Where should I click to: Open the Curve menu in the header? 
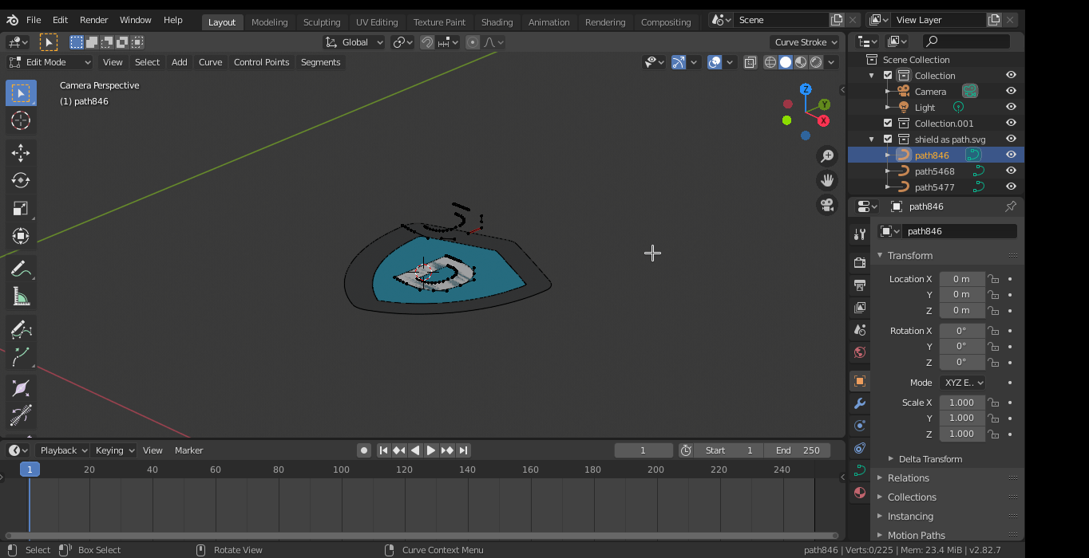(209, 61)
